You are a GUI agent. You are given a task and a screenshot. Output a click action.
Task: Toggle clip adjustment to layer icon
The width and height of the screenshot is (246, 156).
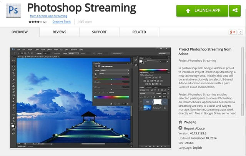click(111, 104)
